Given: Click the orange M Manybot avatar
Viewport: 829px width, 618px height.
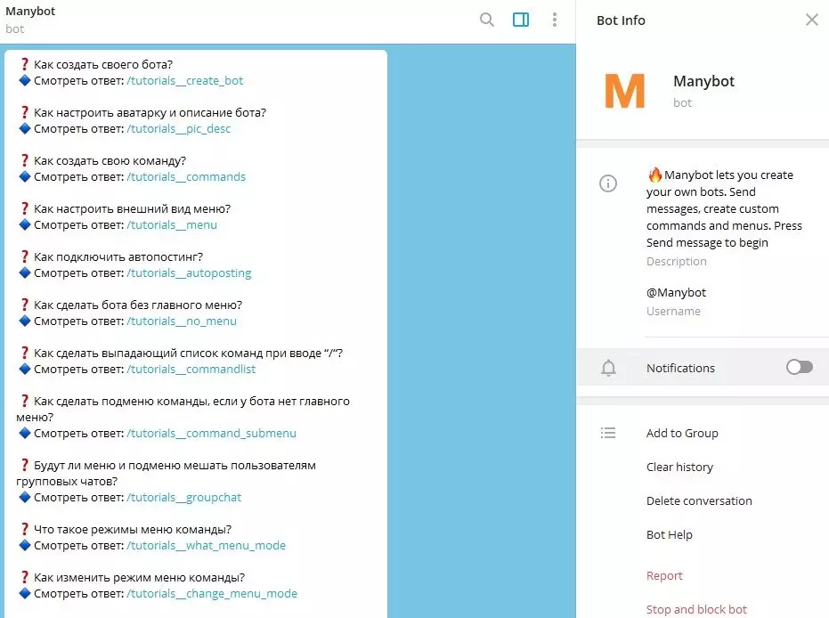Looking at the screenshot, I should pyautogui.click(x=624, y=91).
